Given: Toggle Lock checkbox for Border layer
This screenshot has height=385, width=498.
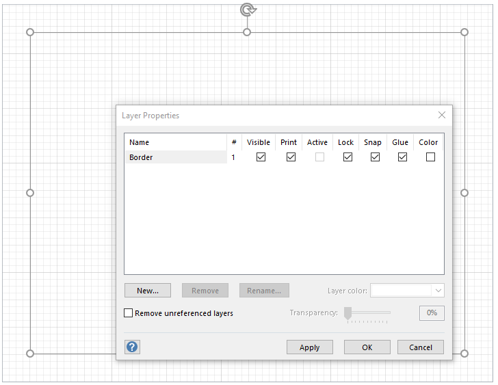Looking at the screenshot, I should tap(348, 157).
